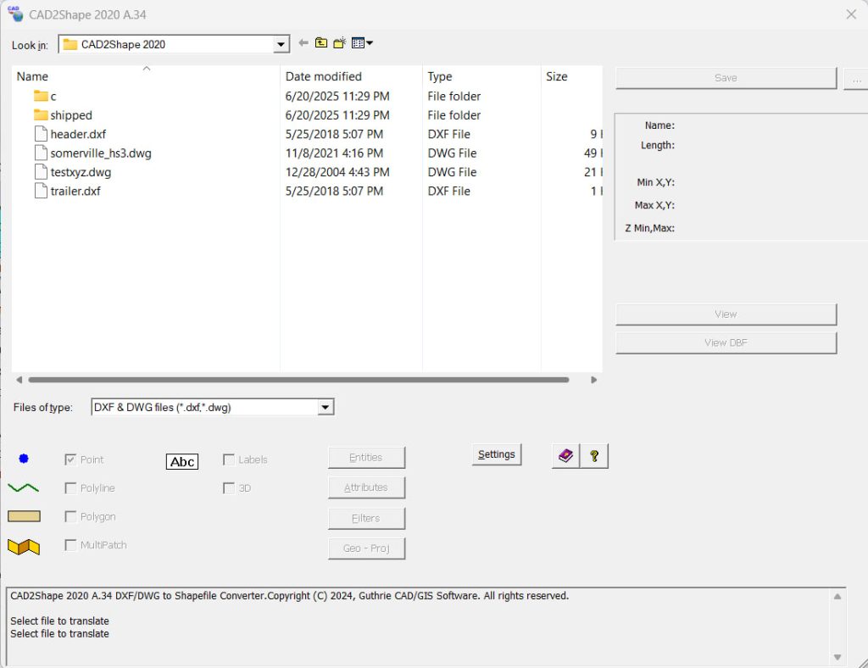Enable the Polygon checkbox

(x=70, y=516)
